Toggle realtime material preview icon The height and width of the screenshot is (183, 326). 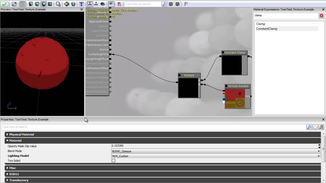click(x=90, y=4)
